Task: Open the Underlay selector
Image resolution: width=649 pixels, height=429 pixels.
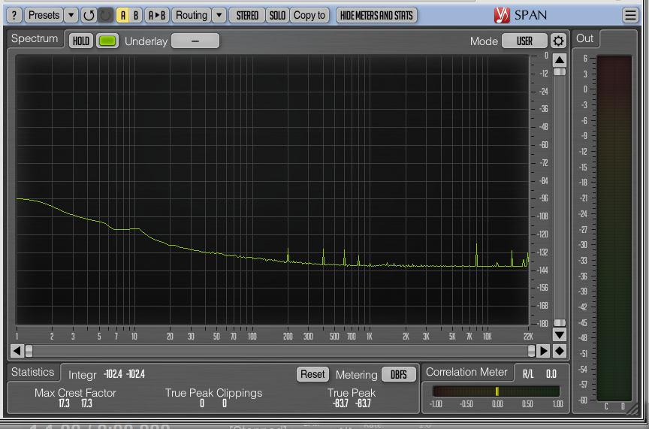Action: 195,41
